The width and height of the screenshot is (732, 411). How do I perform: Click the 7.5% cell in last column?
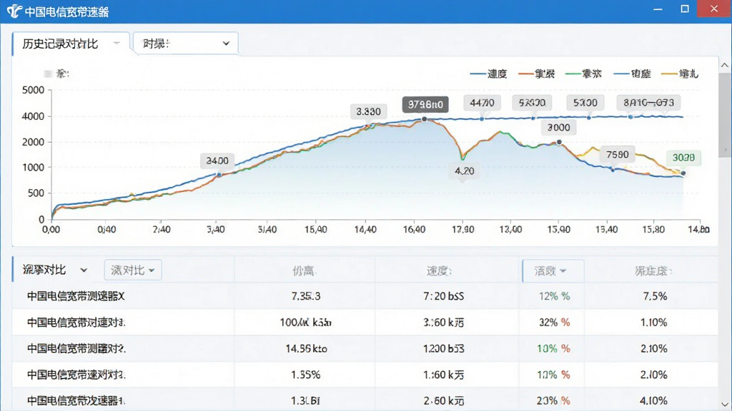(655, 296)
